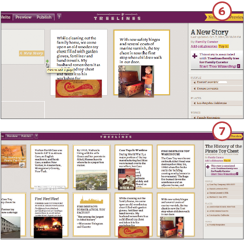
Task: Switch to the Publish tab in upper toolbar
Action: point(44,17)
